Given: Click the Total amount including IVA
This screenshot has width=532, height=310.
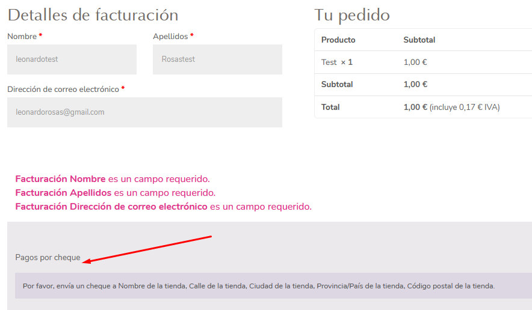Looking at the screenshot, I should coord(451,107).
